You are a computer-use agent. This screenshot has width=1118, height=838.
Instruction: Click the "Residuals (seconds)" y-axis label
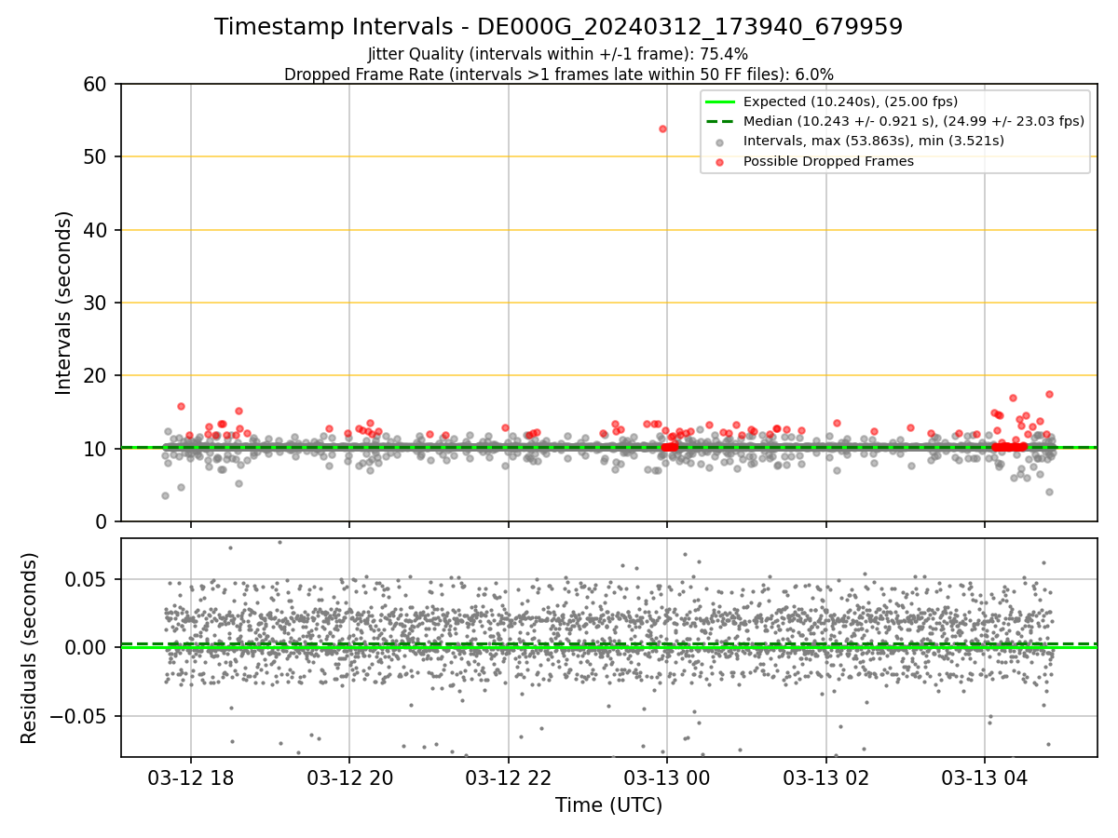[29, 647]
